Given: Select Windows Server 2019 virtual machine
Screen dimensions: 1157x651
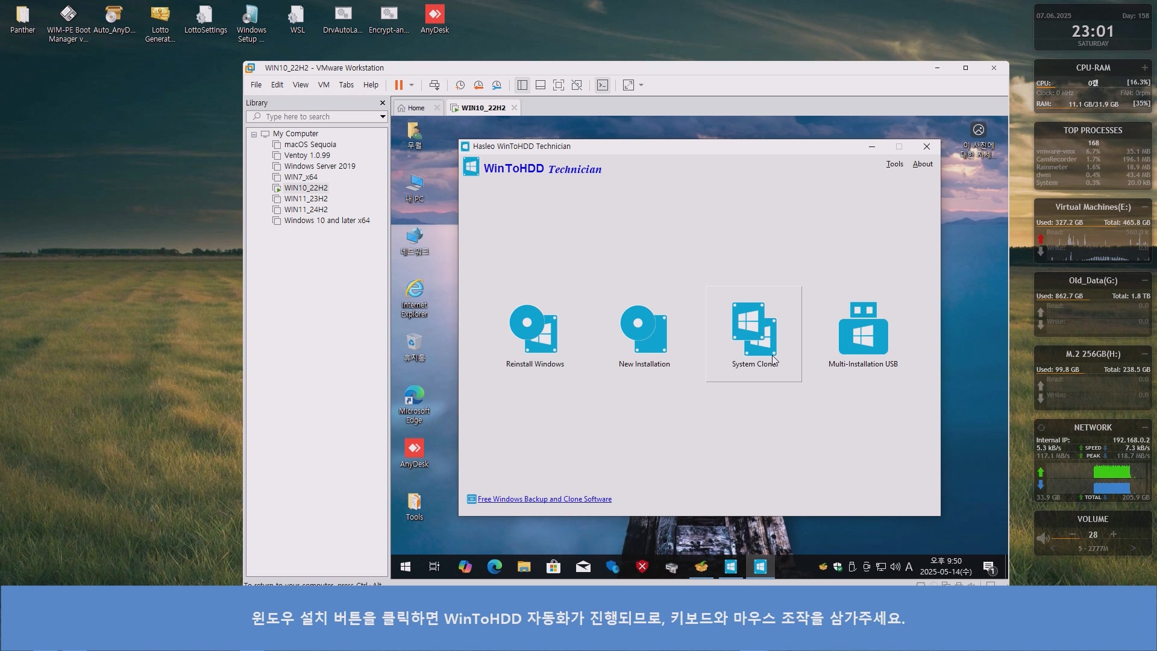Looking at the screenshot, I should tap(320, 166).
